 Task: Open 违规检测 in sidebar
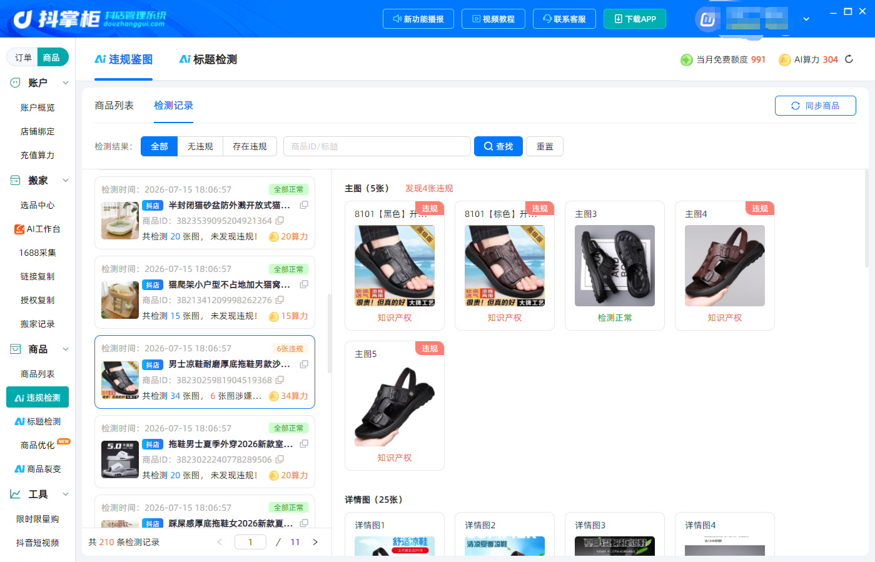point(38,398)
